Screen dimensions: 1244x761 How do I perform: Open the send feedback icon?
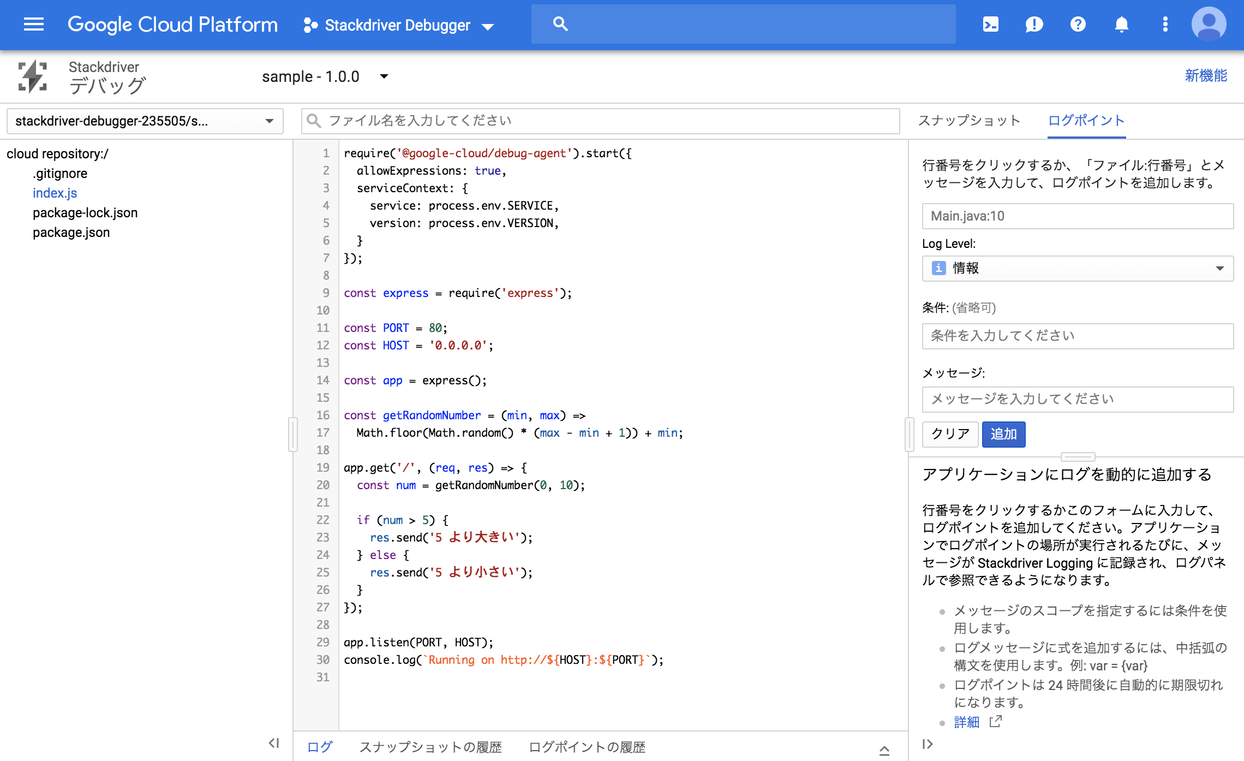coord(1034,25)
